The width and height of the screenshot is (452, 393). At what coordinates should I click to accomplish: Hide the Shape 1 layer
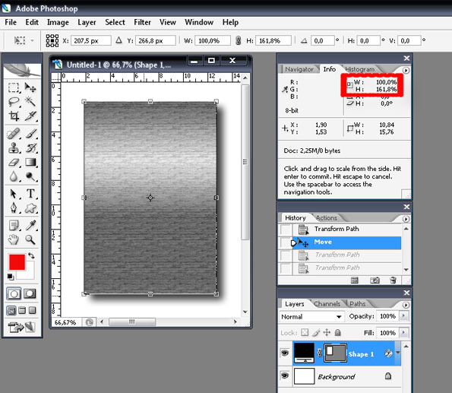click(x=285, y=353)
